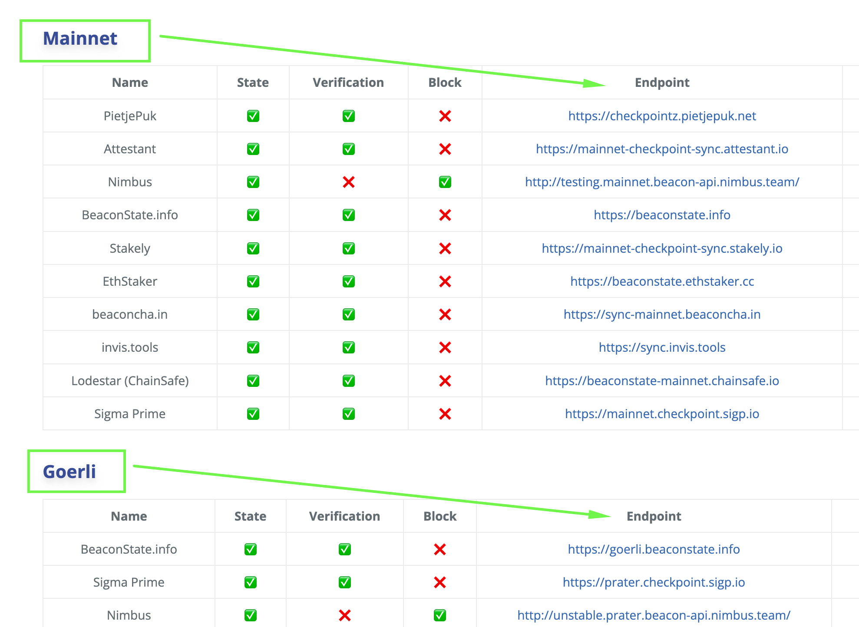Click the Stakely Verification check icon
This screenshot has width=859, height=627.
point(349,248)
